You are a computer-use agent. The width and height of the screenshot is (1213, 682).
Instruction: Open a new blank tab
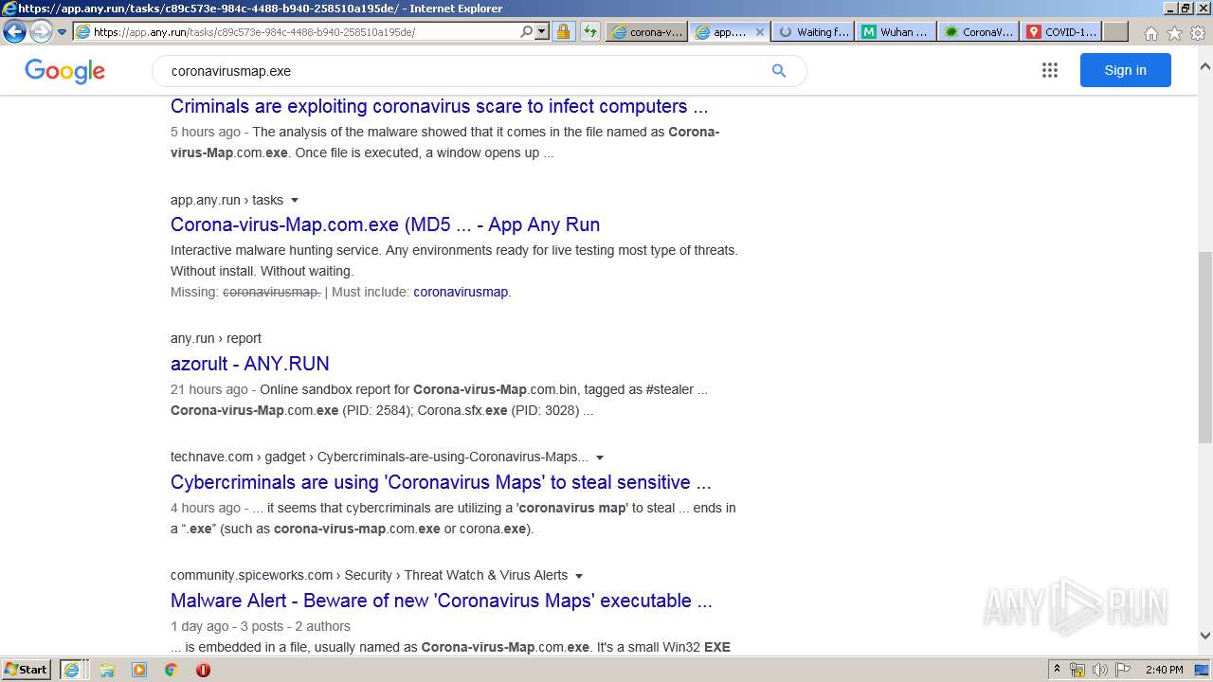pyautogui.click(x=1115, y=31)
